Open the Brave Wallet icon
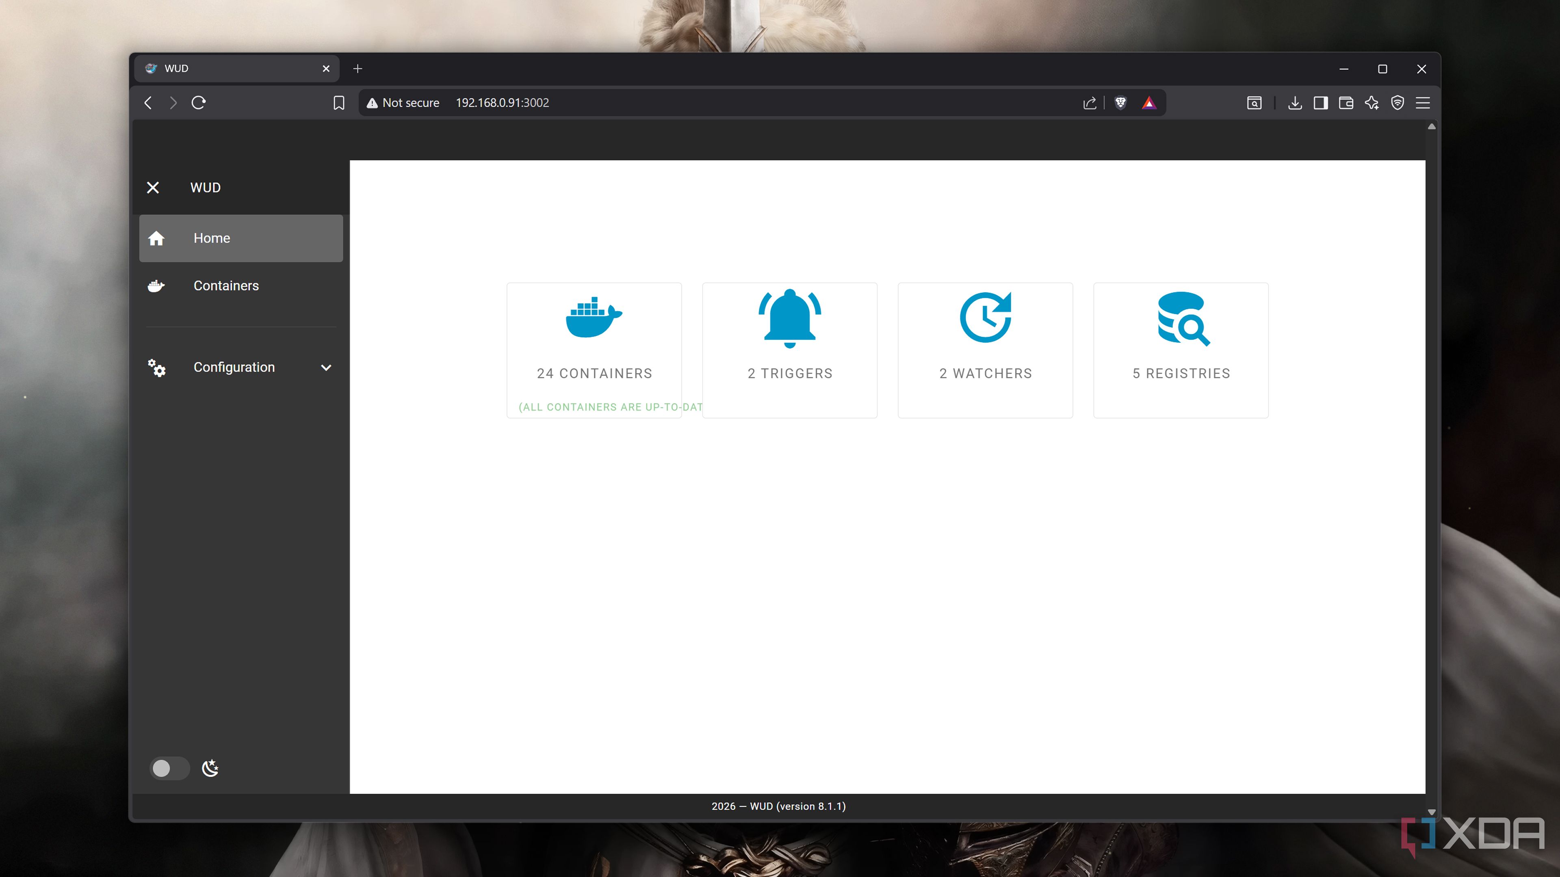 1345,103
